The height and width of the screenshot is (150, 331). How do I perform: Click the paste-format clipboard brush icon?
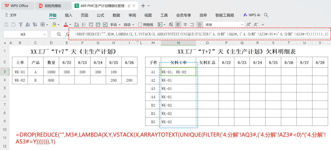pyautogui.click(x=14, y=24)
